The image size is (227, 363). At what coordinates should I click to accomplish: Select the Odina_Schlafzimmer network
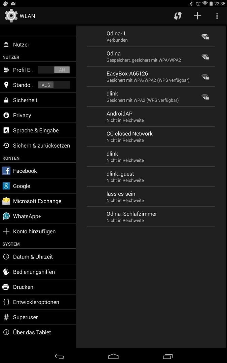point(151,217)
